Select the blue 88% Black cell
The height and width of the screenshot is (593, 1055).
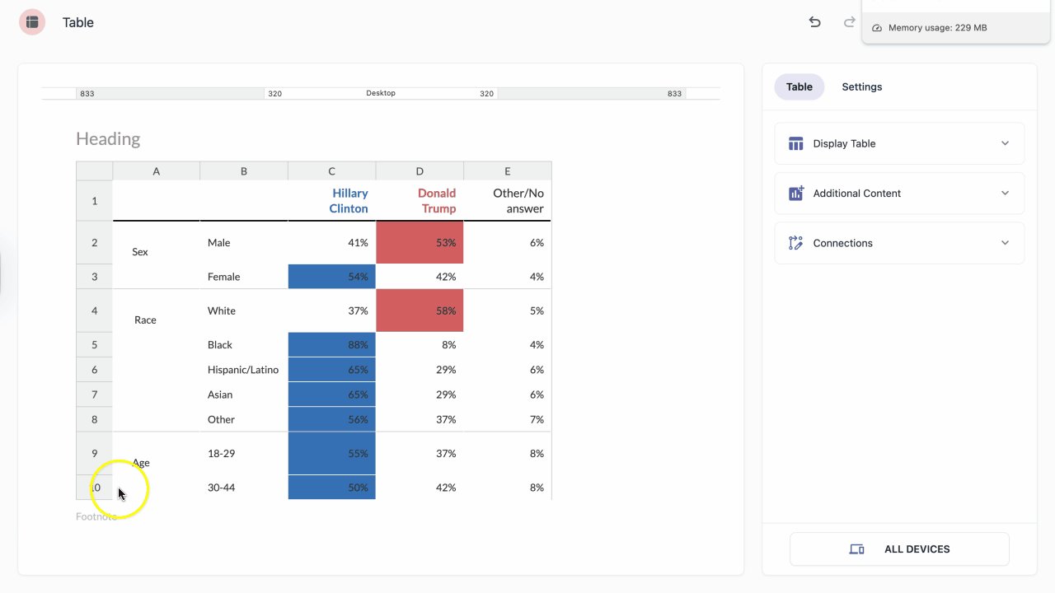coord(332,345)
